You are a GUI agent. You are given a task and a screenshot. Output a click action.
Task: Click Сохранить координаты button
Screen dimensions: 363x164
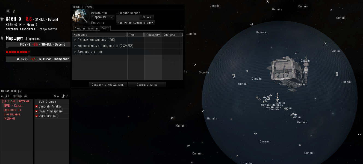tap(108, 85)
